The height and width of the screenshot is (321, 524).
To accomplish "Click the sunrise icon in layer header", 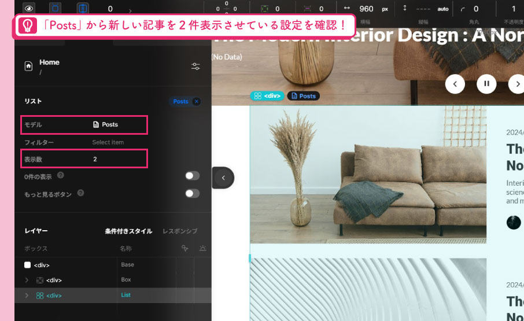I will coord(203,248).
